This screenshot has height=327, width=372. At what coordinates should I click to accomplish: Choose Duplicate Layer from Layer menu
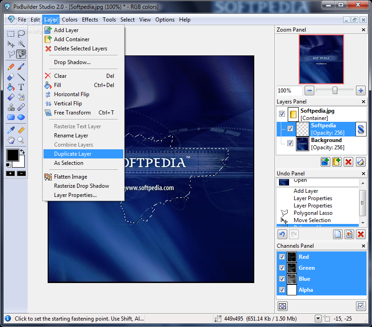pos(83,154)
